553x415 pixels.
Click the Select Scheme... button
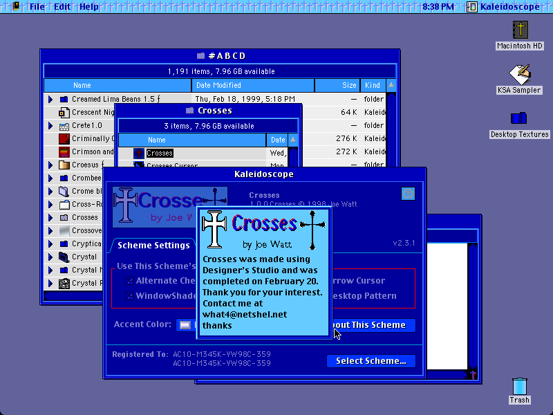[x=371, y=361]
